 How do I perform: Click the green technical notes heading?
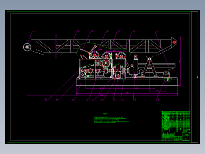[x=105, y=114]
